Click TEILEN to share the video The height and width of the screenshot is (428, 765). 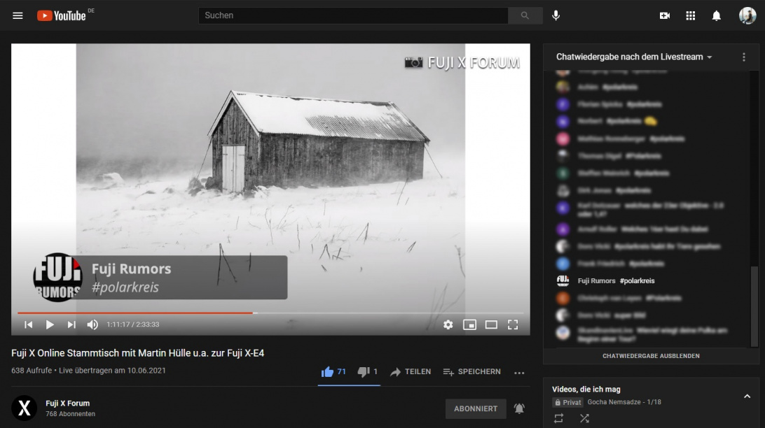coord(411,372)
